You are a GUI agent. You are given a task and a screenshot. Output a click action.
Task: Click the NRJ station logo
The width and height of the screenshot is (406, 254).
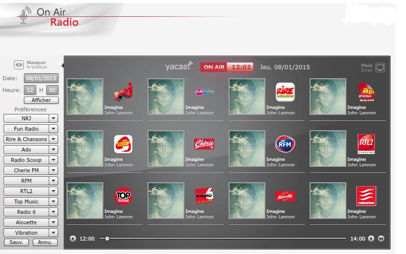click(x=123, y=92)
